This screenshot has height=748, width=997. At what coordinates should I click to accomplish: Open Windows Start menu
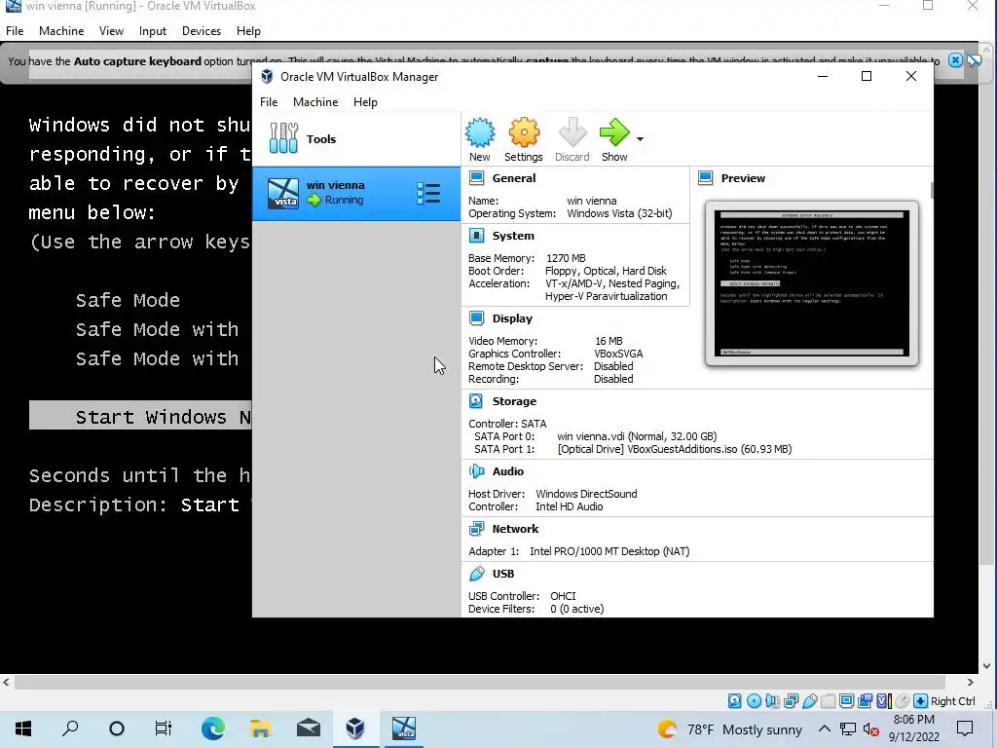point(23,729)
